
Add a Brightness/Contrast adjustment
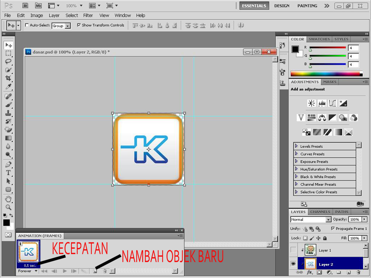tap(311, 103)
